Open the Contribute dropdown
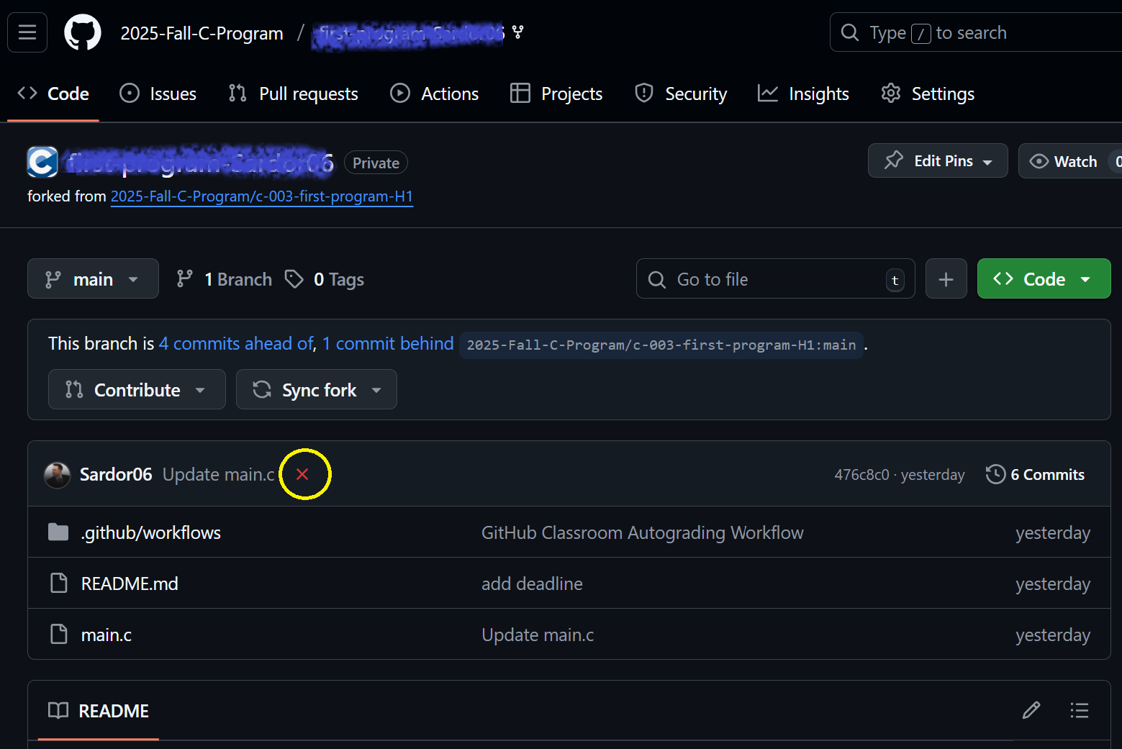The width and height of the screenshot is (1122, 749). [137, 390]
